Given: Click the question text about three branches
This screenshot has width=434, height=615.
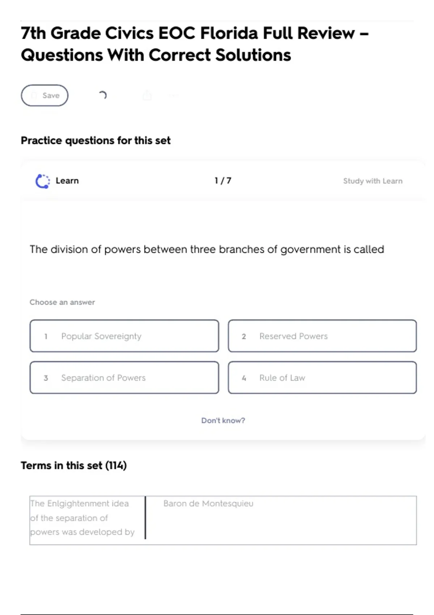Looking at the screenshot, I should tap(207, 249).
